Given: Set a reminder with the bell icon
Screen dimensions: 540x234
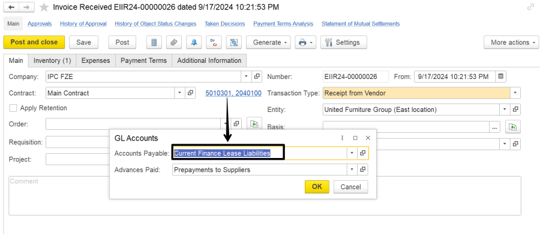Looking at the screenshot, I should pyautogui.click(x=194, y=42).
